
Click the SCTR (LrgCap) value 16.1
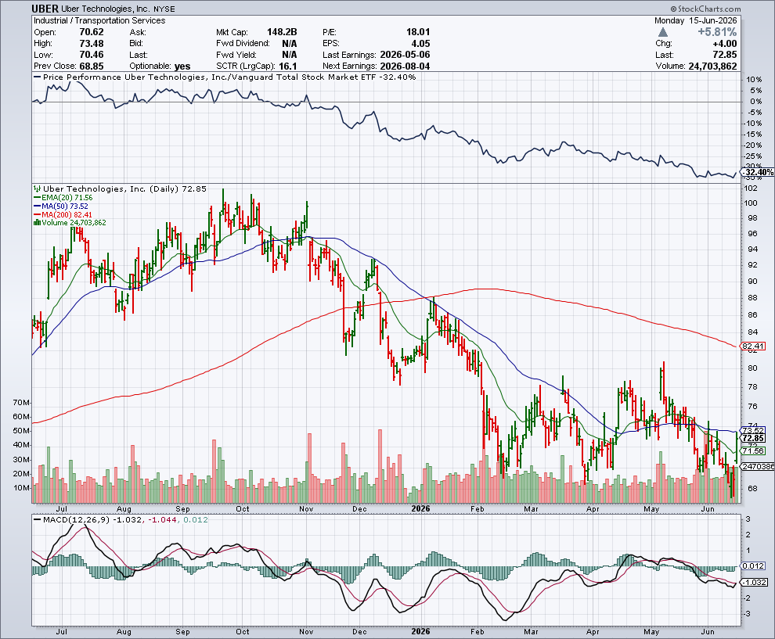(287, 66)
